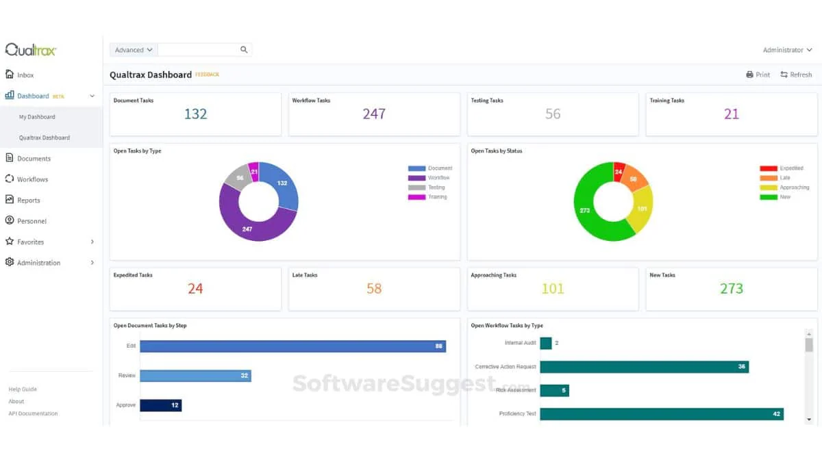Image resolution: width=822 pixels, height=462 pixels.
Task: Select Qualtrax Dashboard in the sidebar
Action: (45, 138)
